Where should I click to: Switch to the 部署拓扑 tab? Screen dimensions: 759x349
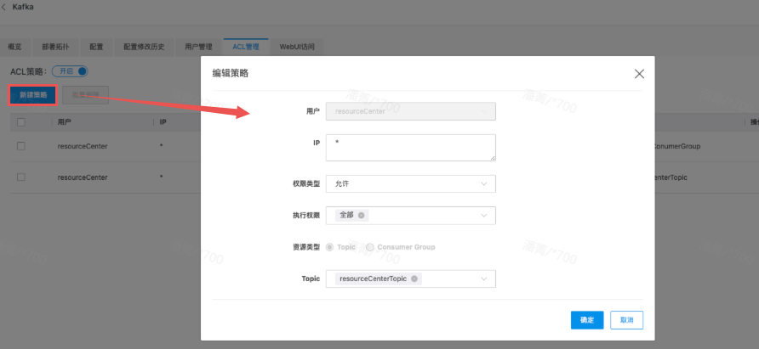pos(55,47)
